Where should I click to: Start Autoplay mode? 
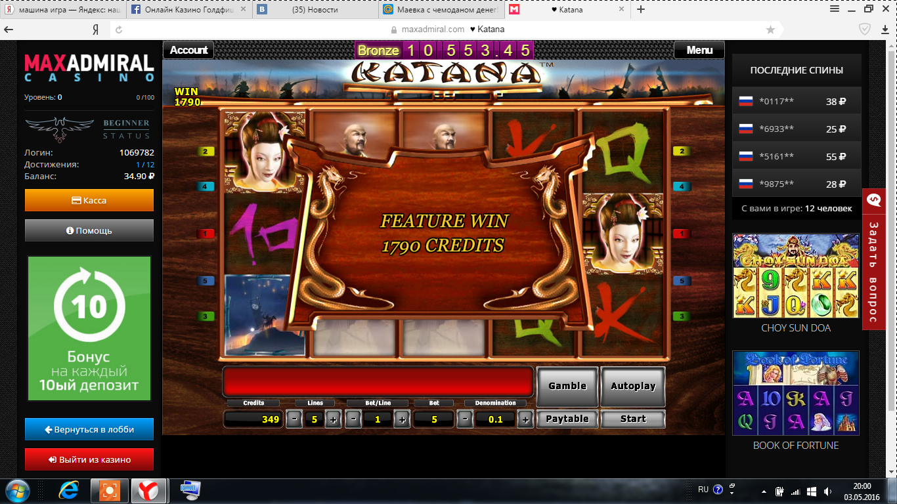pos(633,386)
